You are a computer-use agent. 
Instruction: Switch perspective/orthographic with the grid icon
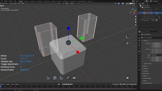(x=136, y=25)
